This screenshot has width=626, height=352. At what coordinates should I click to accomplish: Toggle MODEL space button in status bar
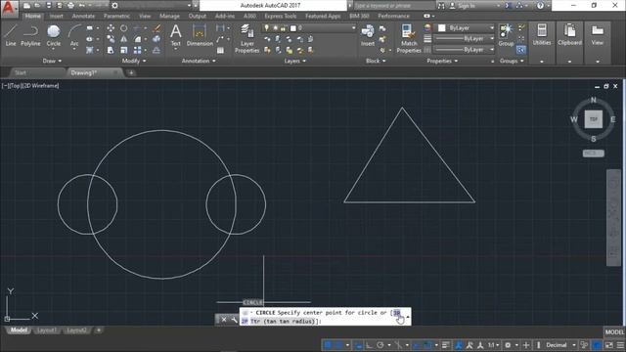pos(614,332)
